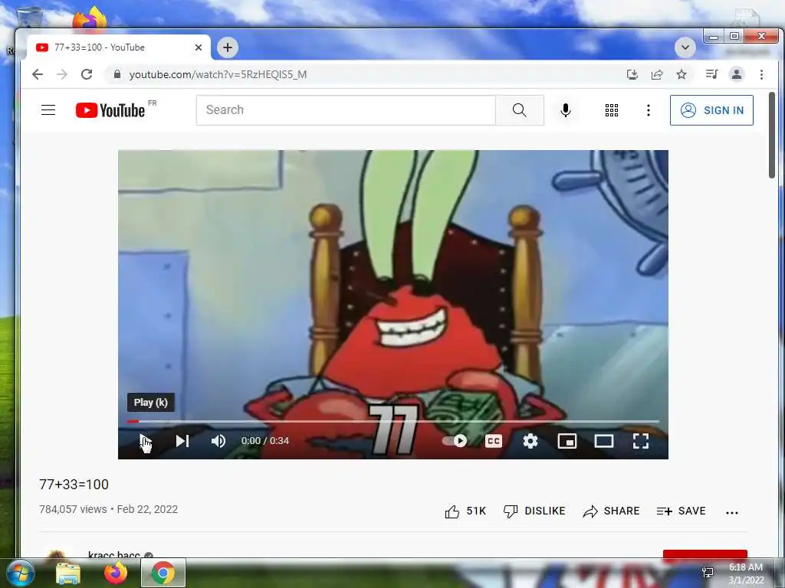Open File Explorer from taskbar

click(x=68, y=573)
